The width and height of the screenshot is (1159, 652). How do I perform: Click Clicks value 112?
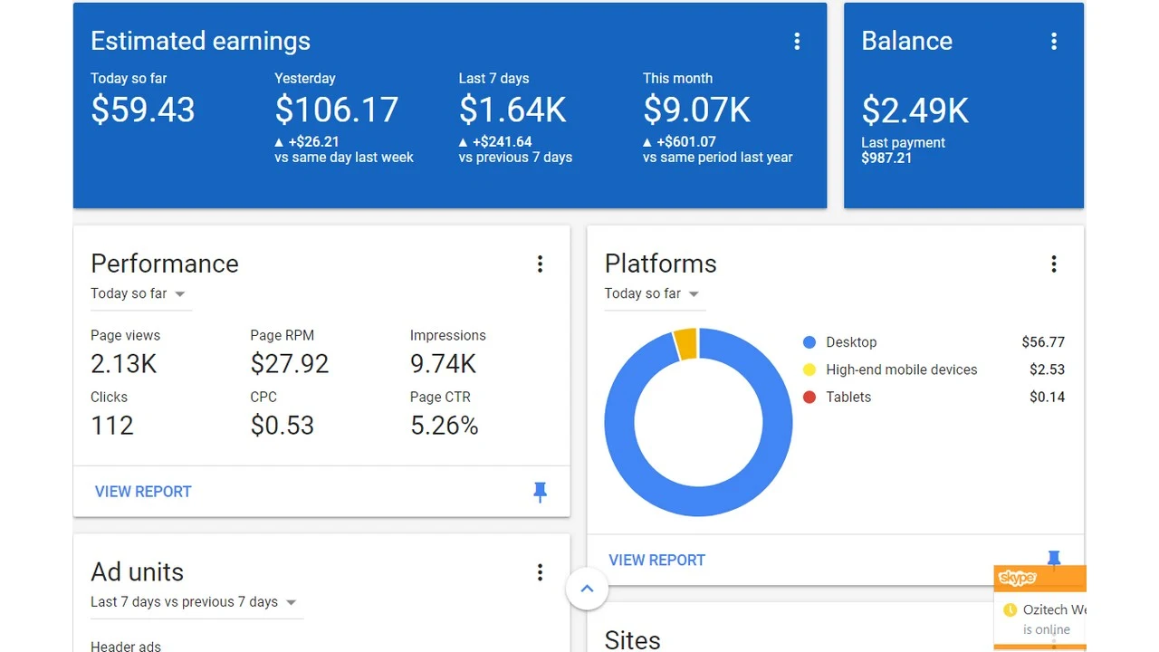pyautogui.click(x=112, y=426)
